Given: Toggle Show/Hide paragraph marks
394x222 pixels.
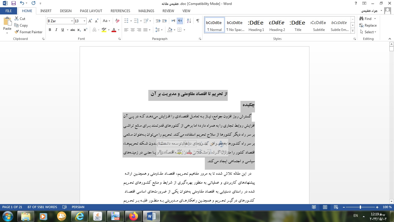Looking at the screenshot, I should 198,21.
